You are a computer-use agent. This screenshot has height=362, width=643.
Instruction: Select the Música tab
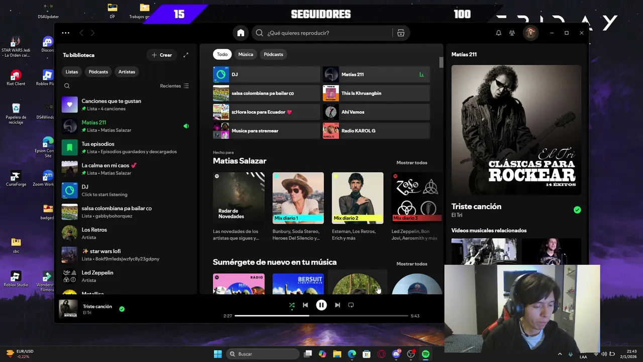246,54
